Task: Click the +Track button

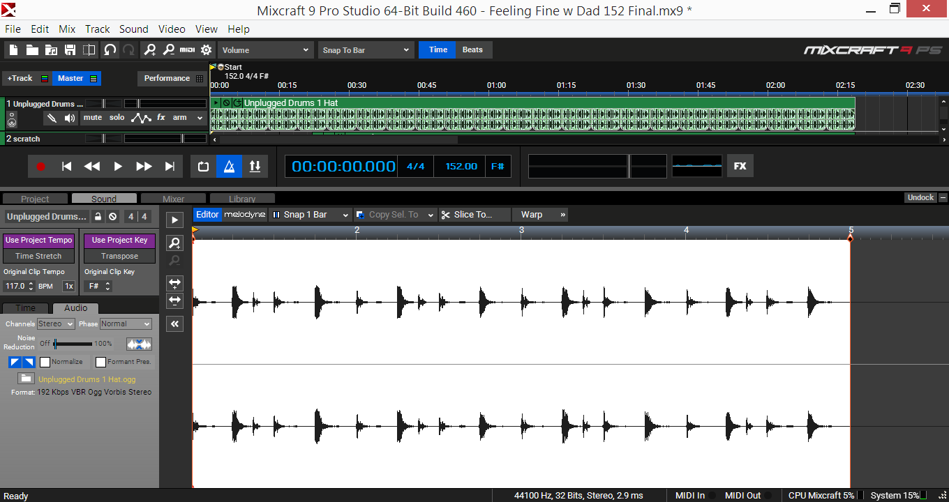Action: 28,78
